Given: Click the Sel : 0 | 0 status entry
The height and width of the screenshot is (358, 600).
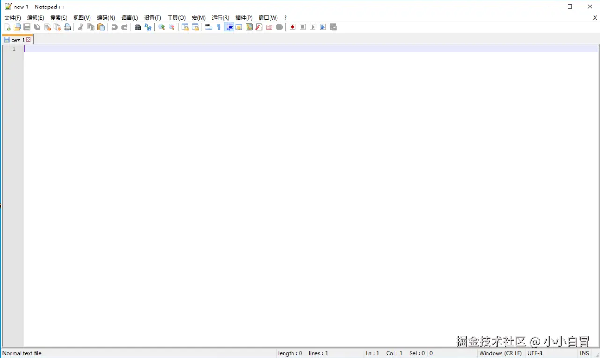Looking at the screenshot, I should [421, 353].
